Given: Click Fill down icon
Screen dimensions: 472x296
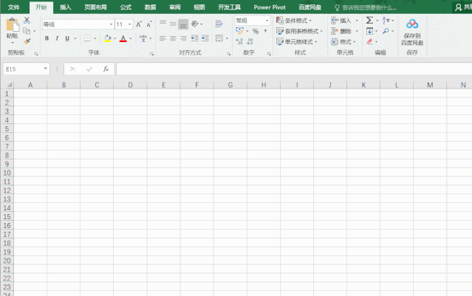Looking at the screenshot, I should 369,31.
